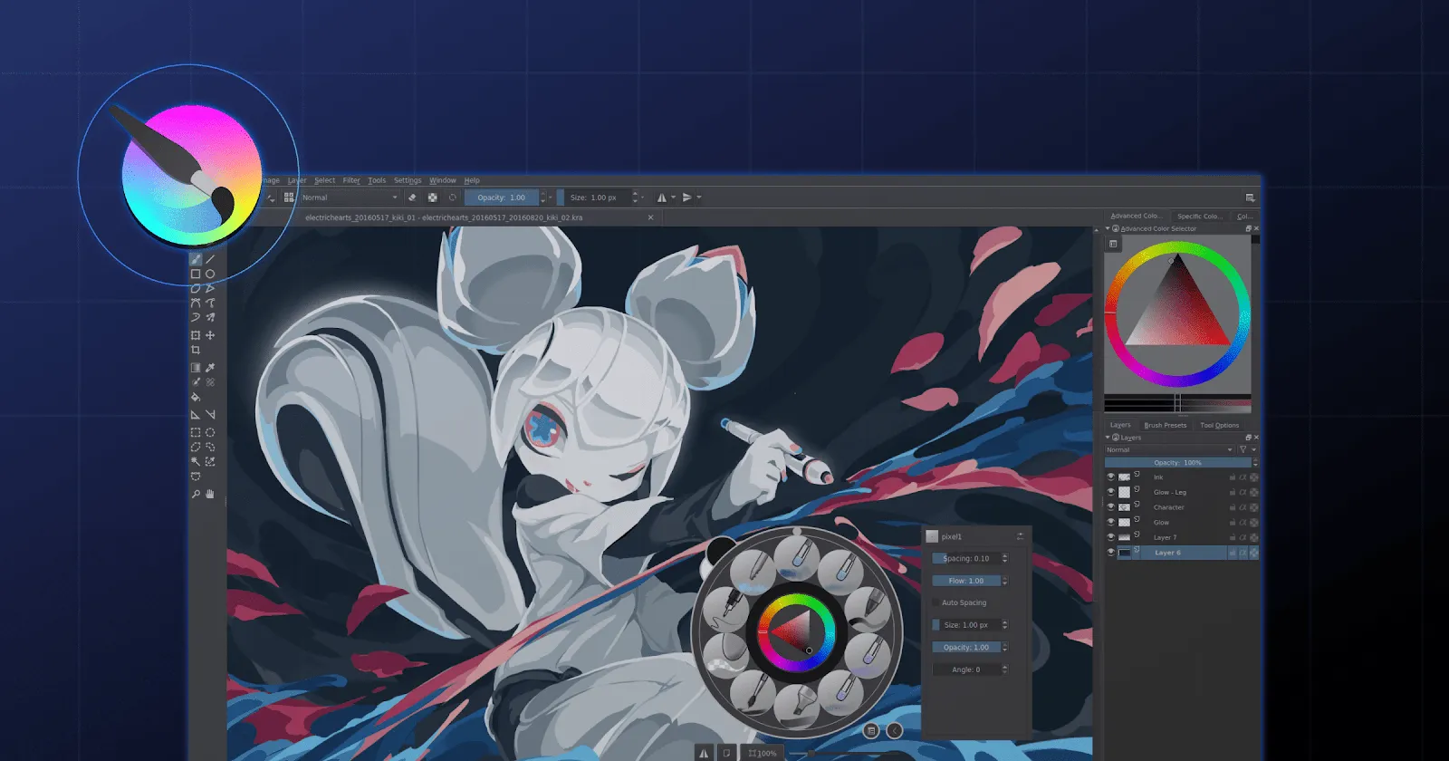Select the Contiguous Selection magic wand tool
Image resolution: width=1449 pixels, height=761 pixels.
[196, 461]
